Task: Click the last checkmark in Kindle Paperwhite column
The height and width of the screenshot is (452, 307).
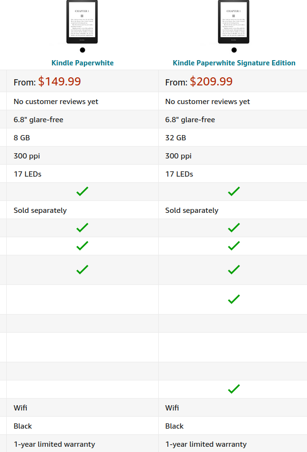Action: coord(82,270)
